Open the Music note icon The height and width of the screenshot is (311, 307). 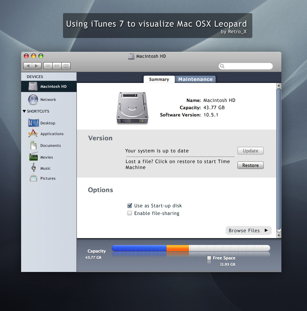(34, 167)
